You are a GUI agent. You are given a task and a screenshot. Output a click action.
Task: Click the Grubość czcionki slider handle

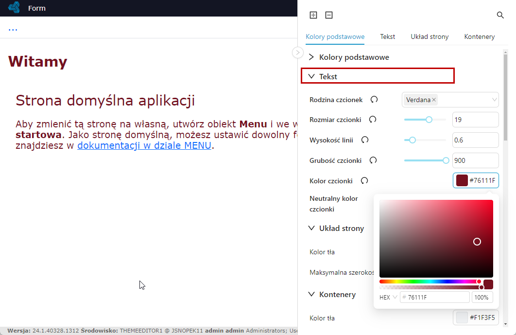pyautogui.click(x=446, y=160)
